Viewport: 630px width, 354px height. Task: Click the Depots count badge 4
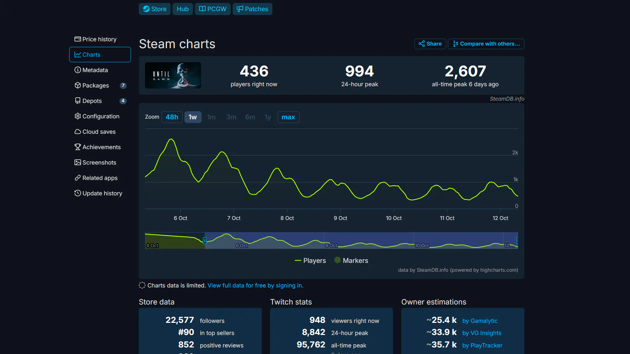click(x=123, y=101)
